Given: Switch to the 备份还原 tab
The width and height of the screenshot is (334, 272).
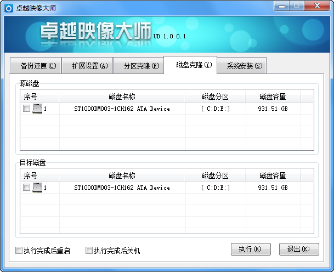Looking at the screenshot, I should pyautogui.click(x=34, y=66).
